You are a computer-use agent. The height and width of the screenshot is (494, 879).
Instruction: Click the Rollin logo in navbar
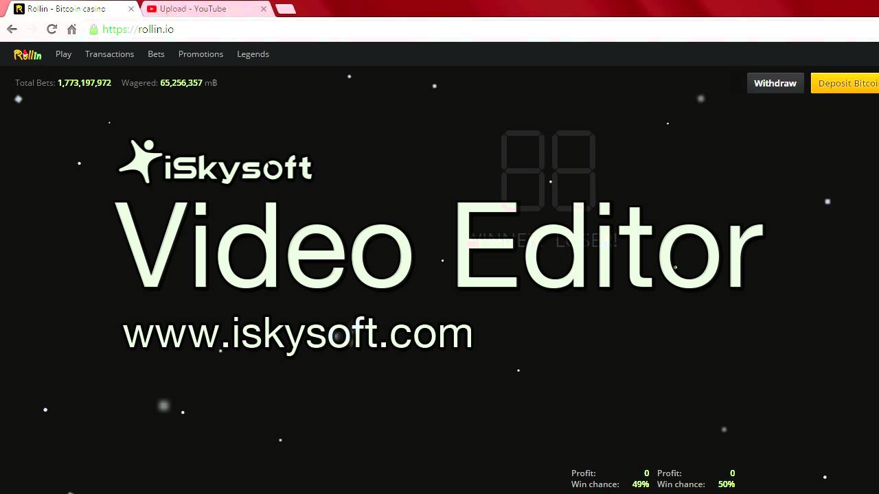(27, 54)
